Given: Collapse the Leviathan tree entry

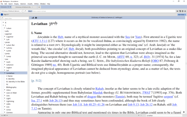Looking at the screenshot, I should [x=5, y=73].
